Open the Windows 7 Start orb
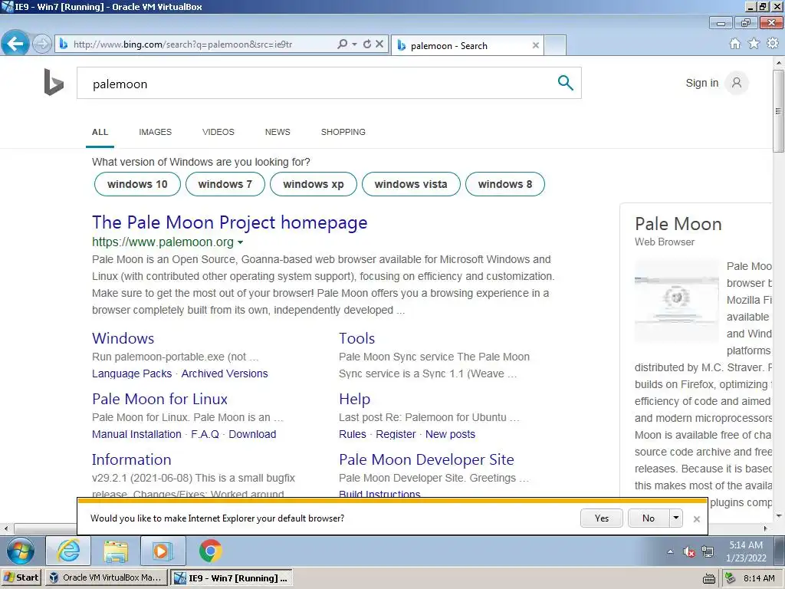Viewport: 785px width, 589px height. tap(21, 551)
